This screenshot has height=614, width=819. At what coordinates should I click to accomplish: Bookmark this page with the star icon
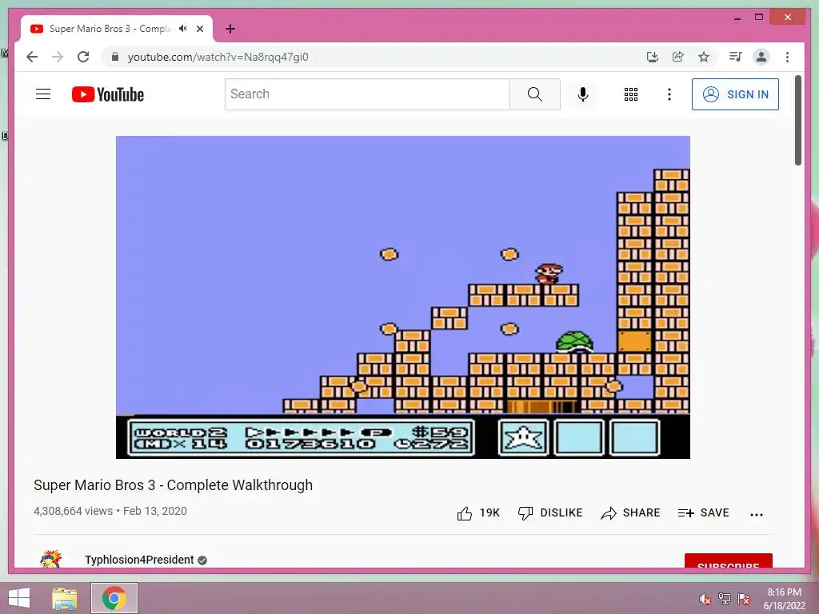pyautogui.click(x=704, y=57)
